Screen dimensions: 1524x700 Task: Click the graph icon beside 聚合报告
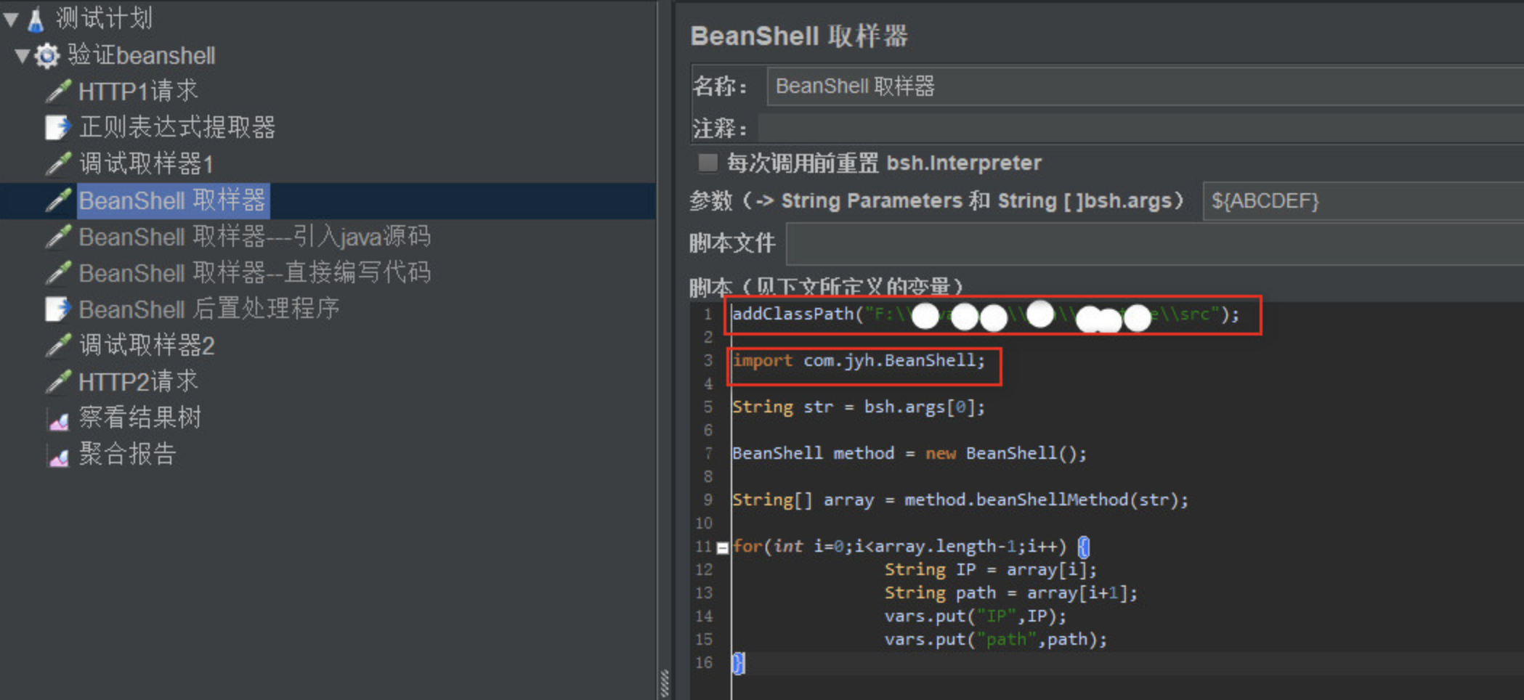pos(58,455)
